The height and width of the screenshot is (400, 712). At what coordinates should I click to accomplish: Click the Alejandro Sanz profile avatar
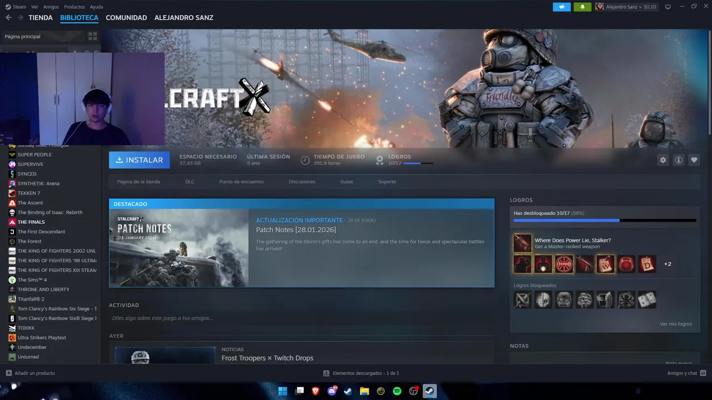[x=600, y=7]
